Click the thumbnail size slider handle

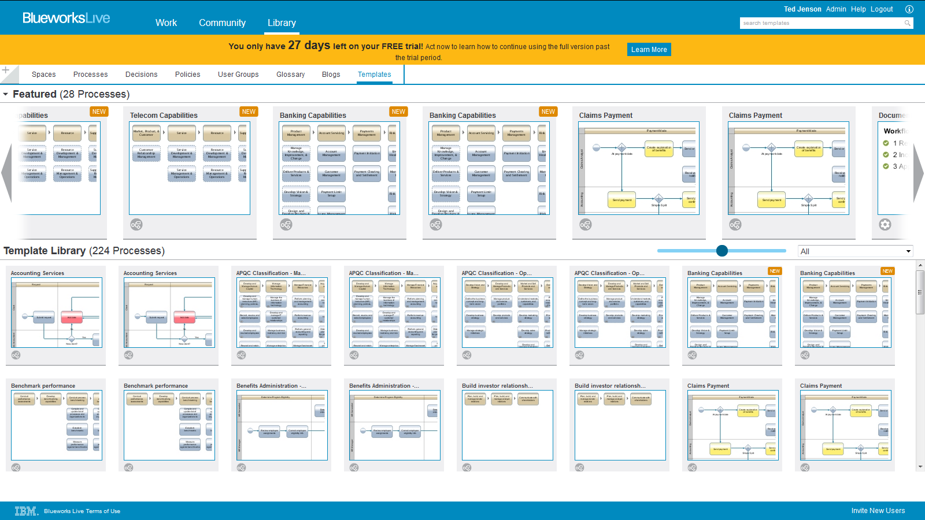722,251
